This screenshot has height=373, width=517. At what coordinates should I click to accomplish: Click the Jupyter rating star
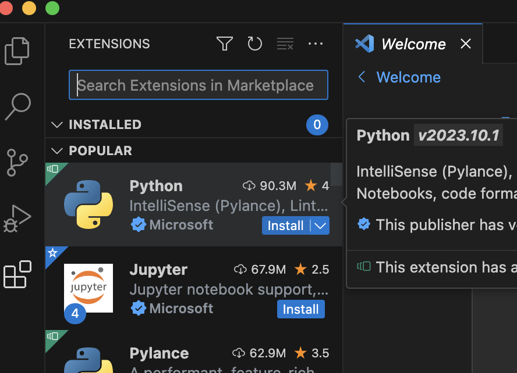(300, 269)
